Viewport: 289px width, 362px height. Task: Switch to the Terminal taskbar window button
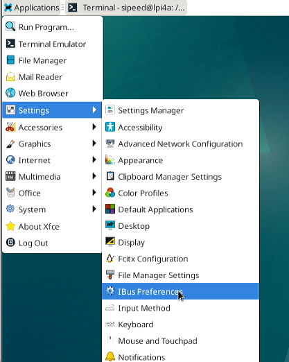coord(126,8)
